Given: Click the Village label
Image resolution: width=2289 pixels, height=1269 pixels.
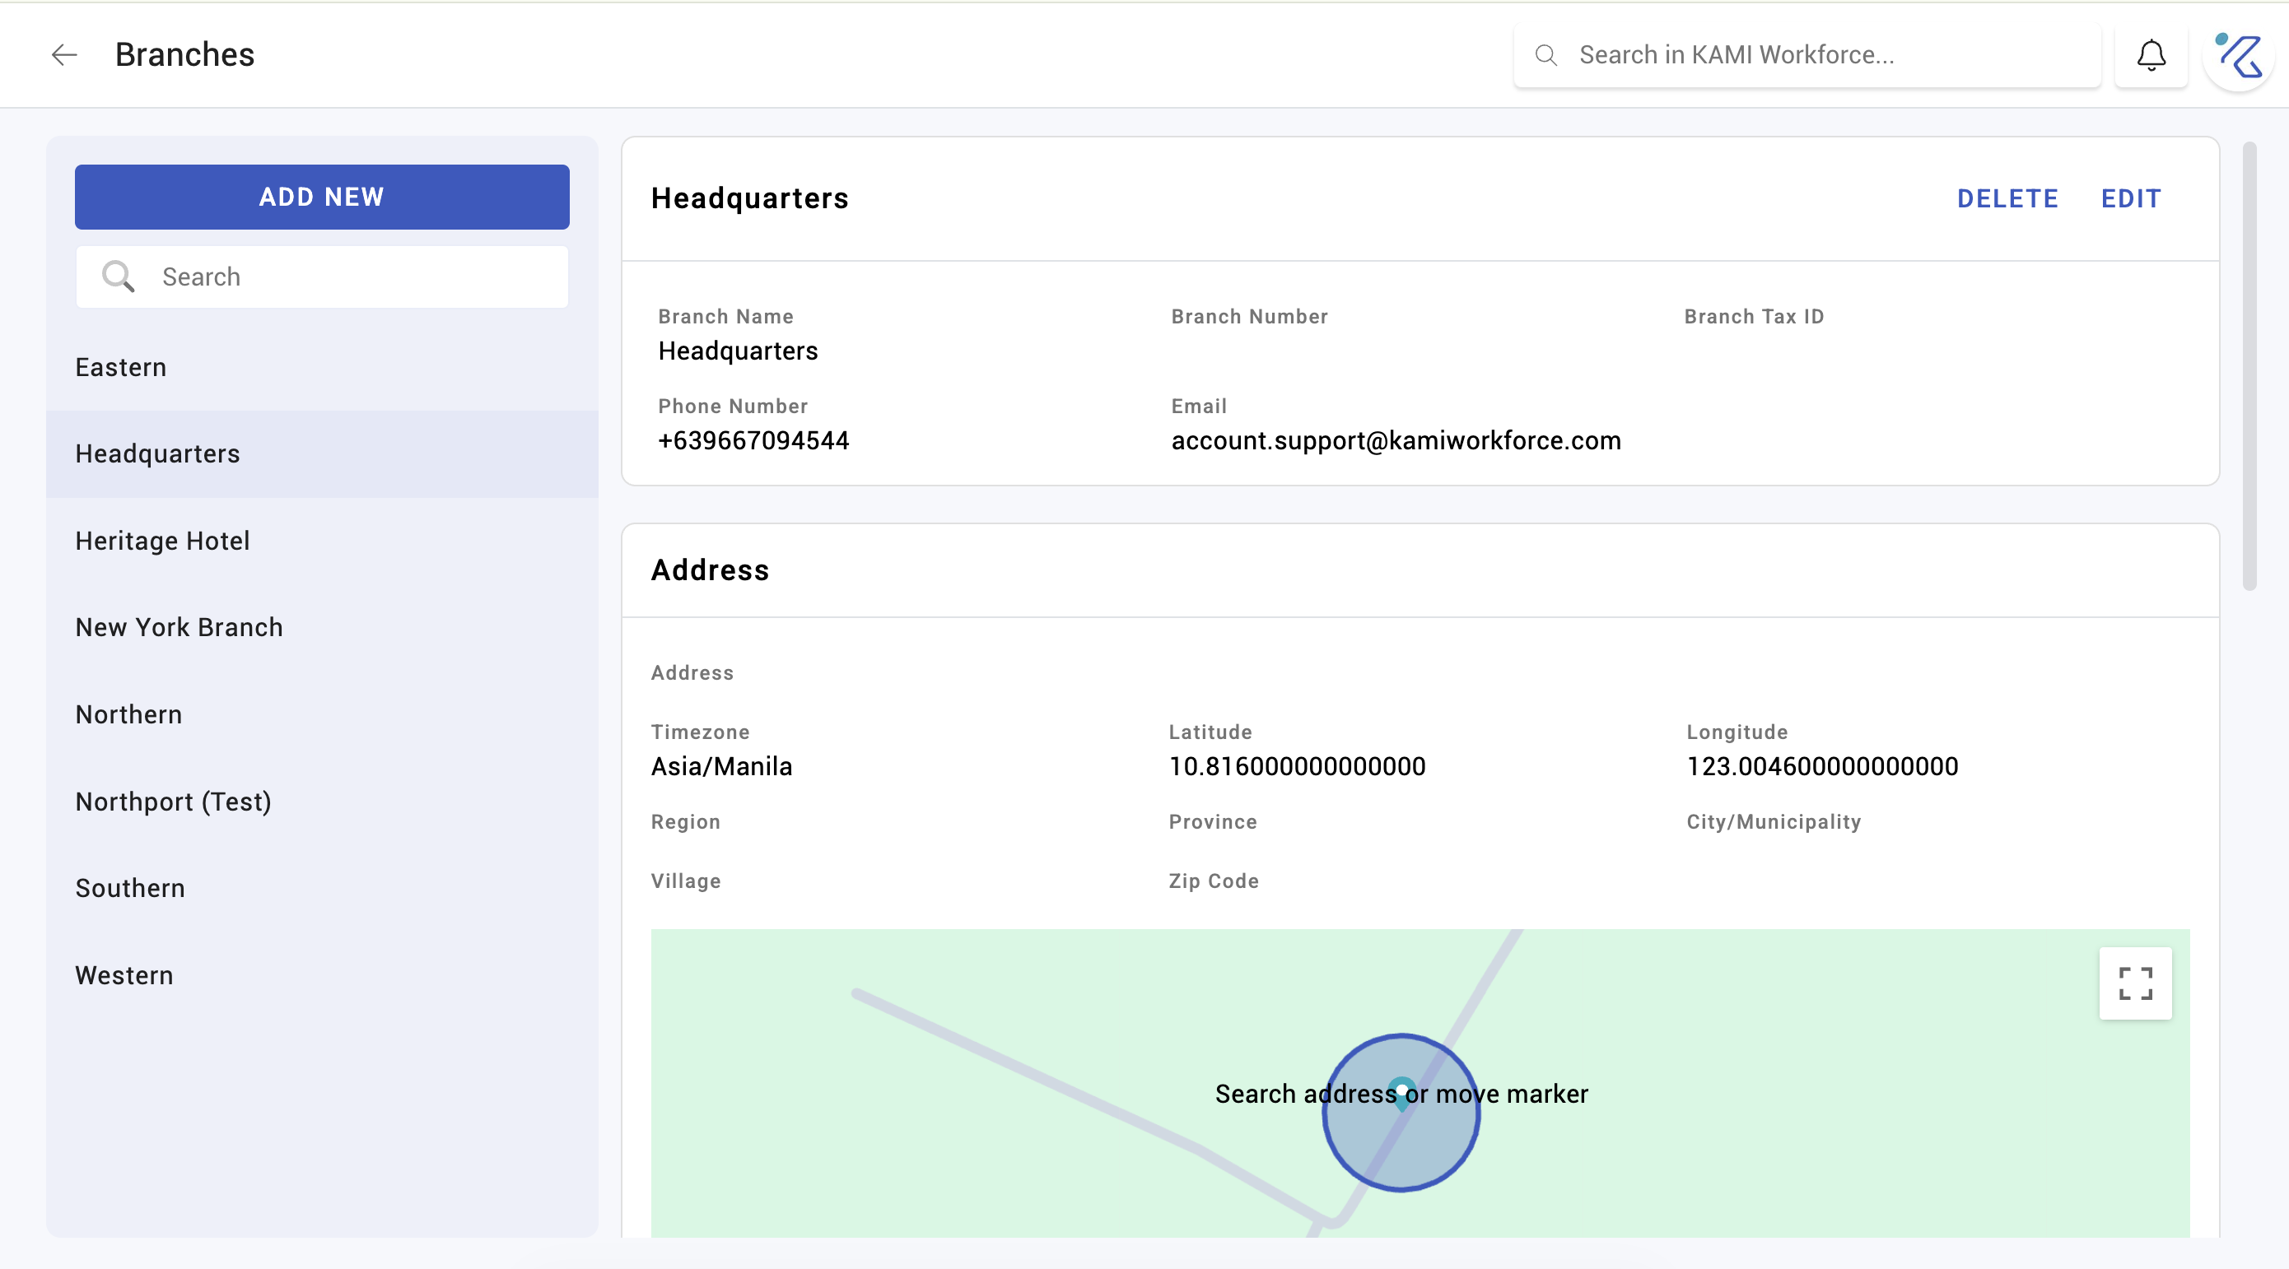Looking at the screenshot, I should point(685,881).
